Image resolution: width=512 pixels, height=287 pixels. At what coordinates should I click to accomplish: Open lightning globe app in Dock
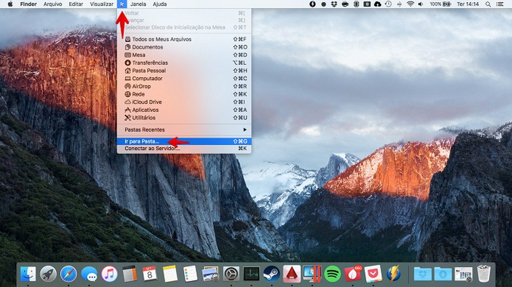tap(393, 273)
